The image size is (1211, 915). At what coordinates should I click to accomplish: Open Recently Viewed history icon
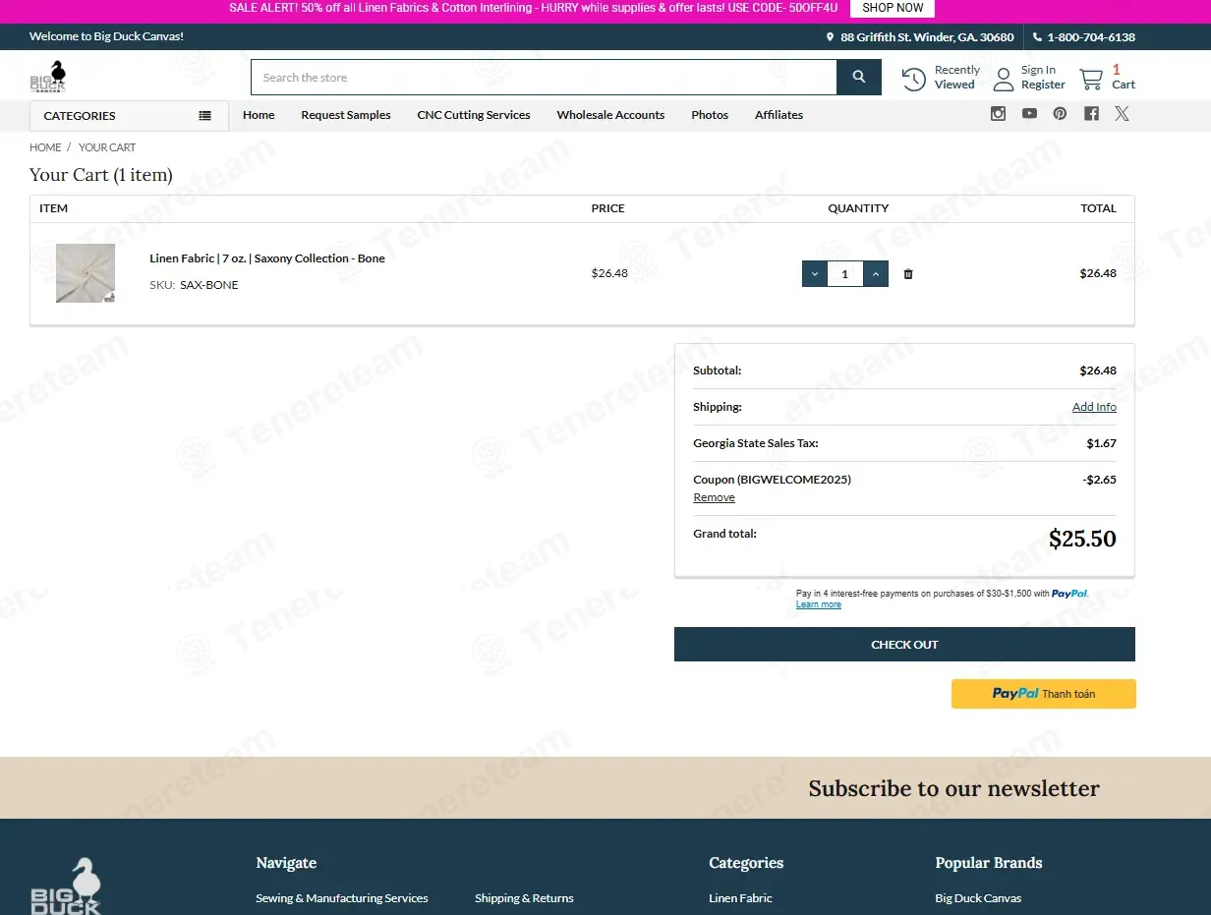pos(914,79)
